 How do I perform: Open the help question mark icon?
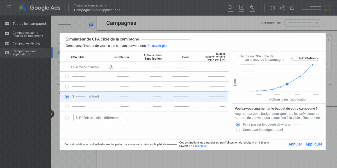tap(283, 8)
